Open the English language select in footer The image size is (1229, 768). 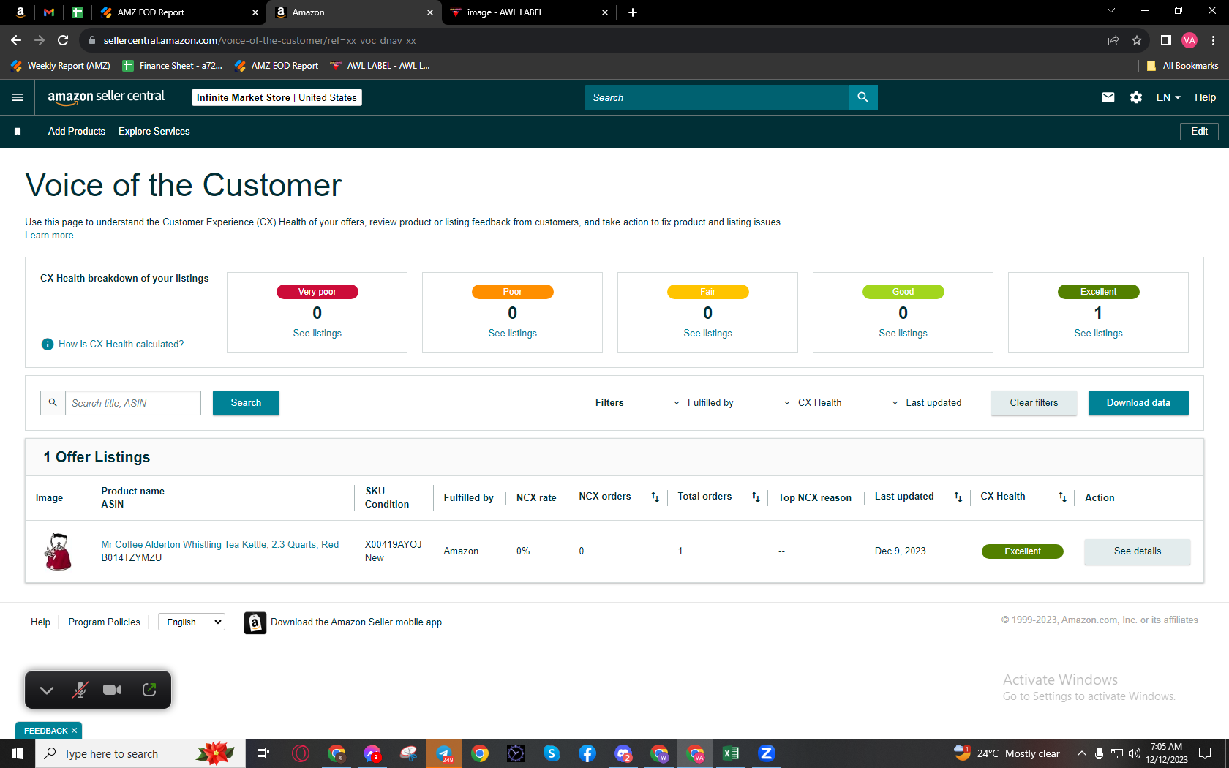[192, 622]
